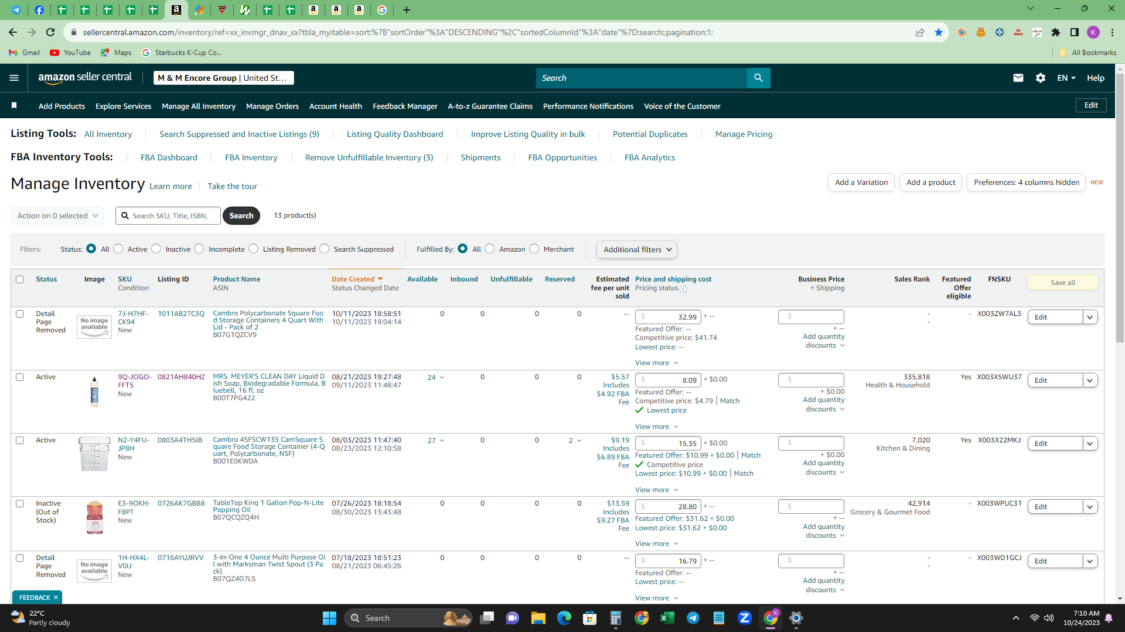Screen dimensions: 1125x632
Task: Share this page via the address bar icon
Action: [920, 32]
